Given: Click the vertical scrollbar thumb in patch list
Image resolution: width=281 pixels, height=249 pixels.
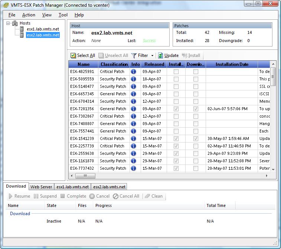Looking at the screenshot, I should [273, 77].
